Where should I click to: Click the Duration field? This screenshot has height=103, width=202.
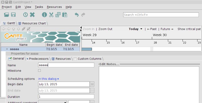coord(66,96)
